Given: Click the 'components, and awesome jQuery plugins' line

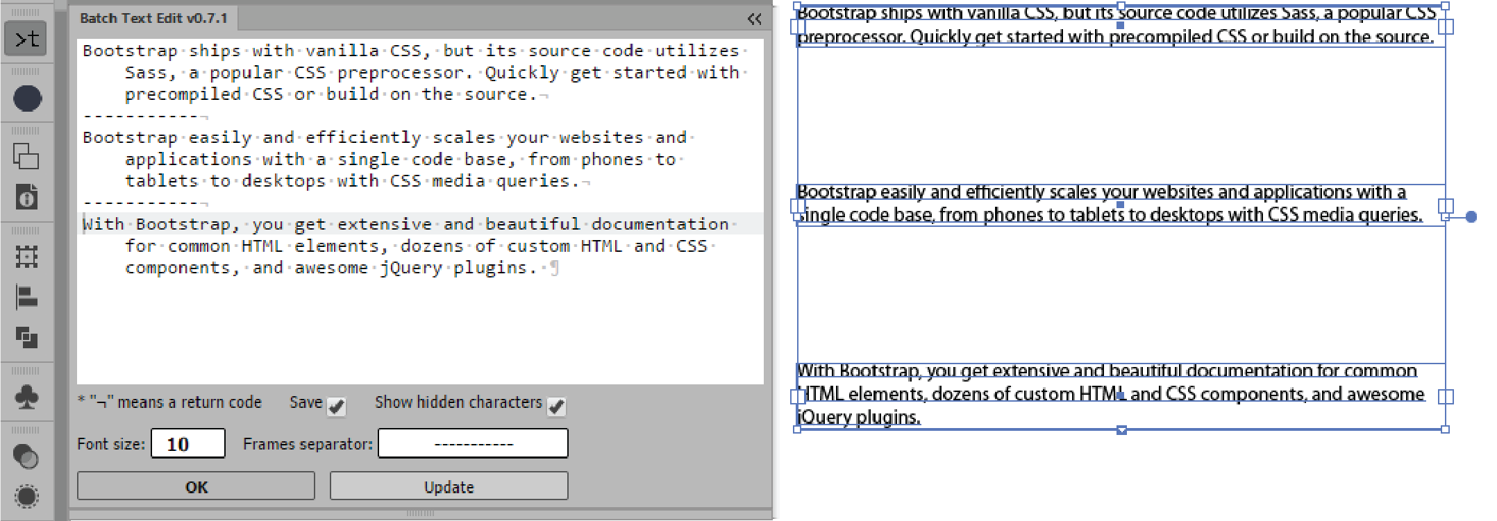Looking at the screenshot, I should pyautogui.click(x=331, y=268).
